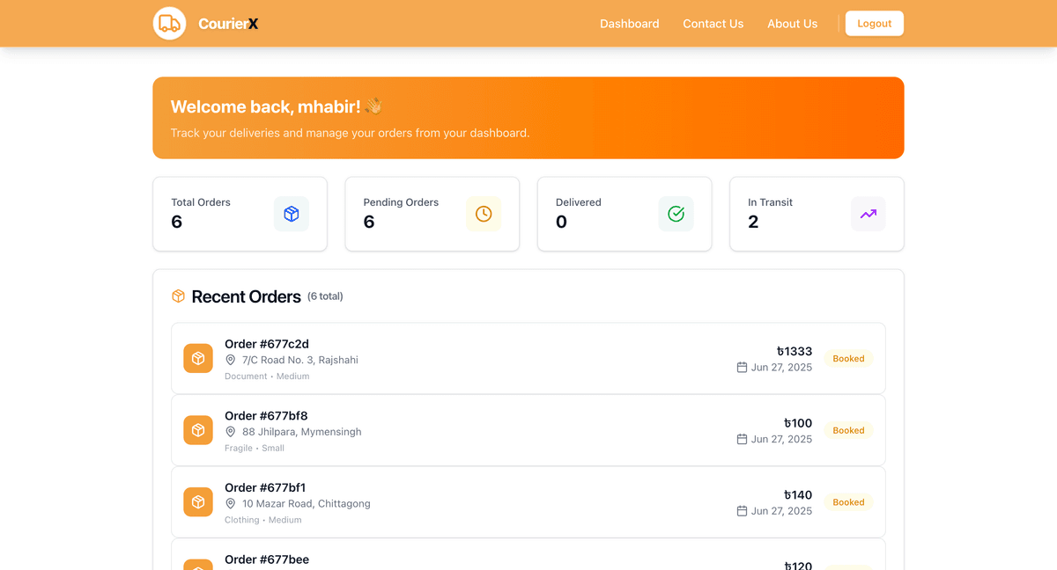Screen dimensions: 1057x570
Task: Open the Dashboard nav item
Action: point(629,24)
